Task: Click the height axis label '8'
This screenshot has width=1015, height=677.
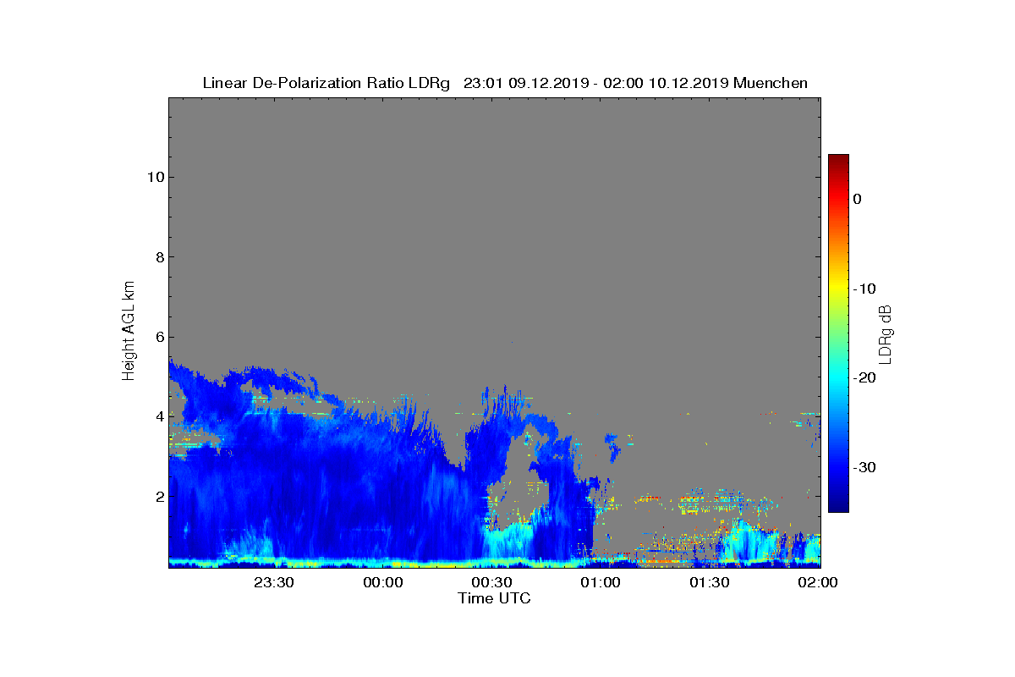Action: pos(158,257)
